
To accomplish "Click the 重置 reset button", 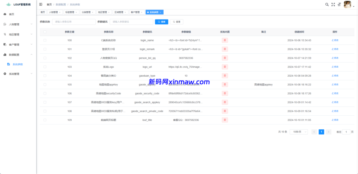I will (177, 22).
